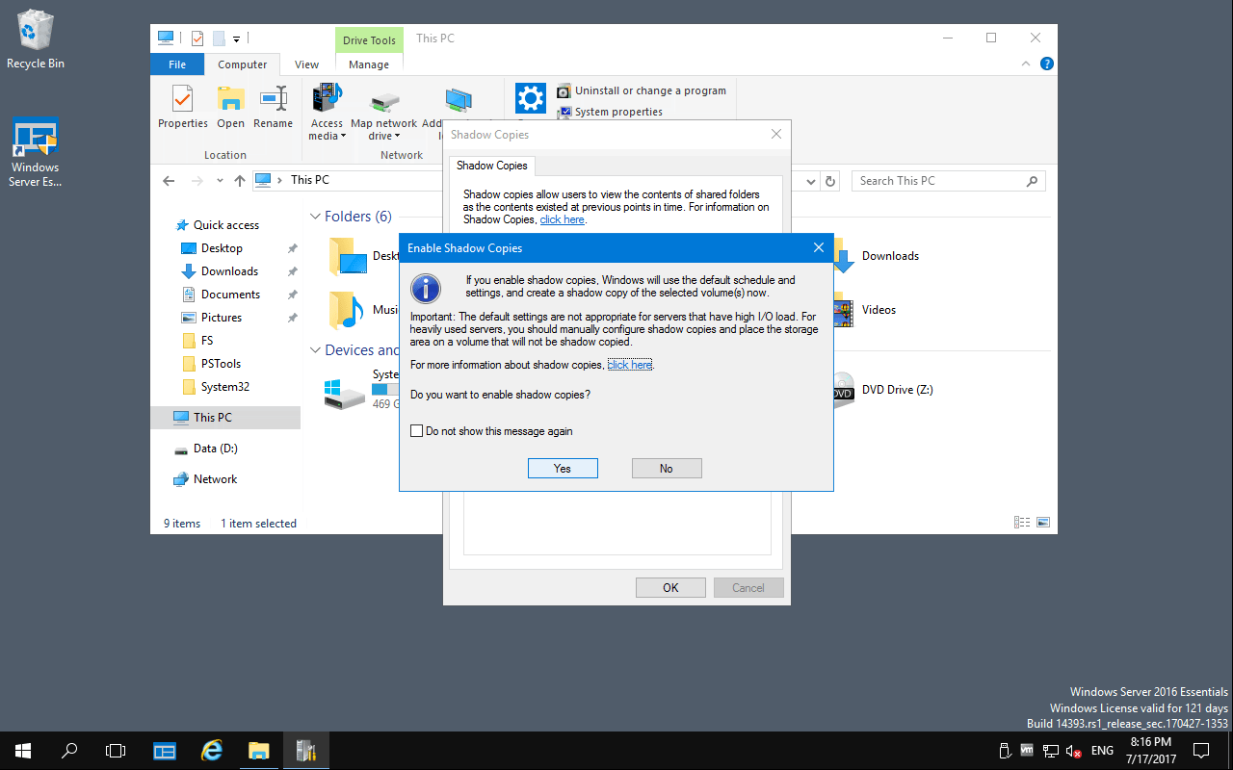Open Explorer Help icon
Viewport: 1233px width, 770px height.
(1046, 64)
